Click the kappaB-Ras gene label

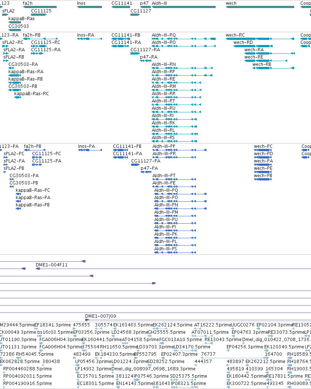22,19
